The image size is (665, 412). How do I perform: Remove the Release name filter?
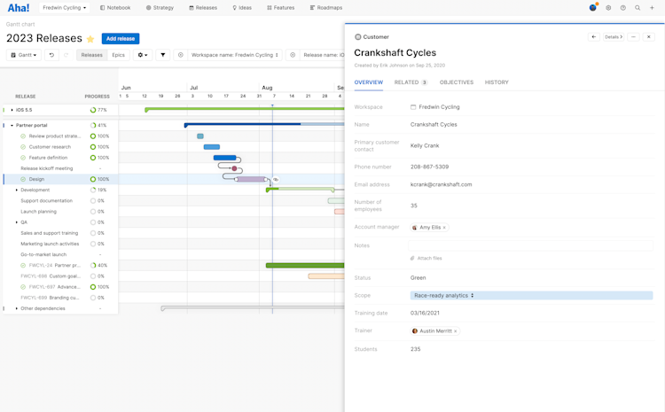pyautogui.click(x=293, y=55)
